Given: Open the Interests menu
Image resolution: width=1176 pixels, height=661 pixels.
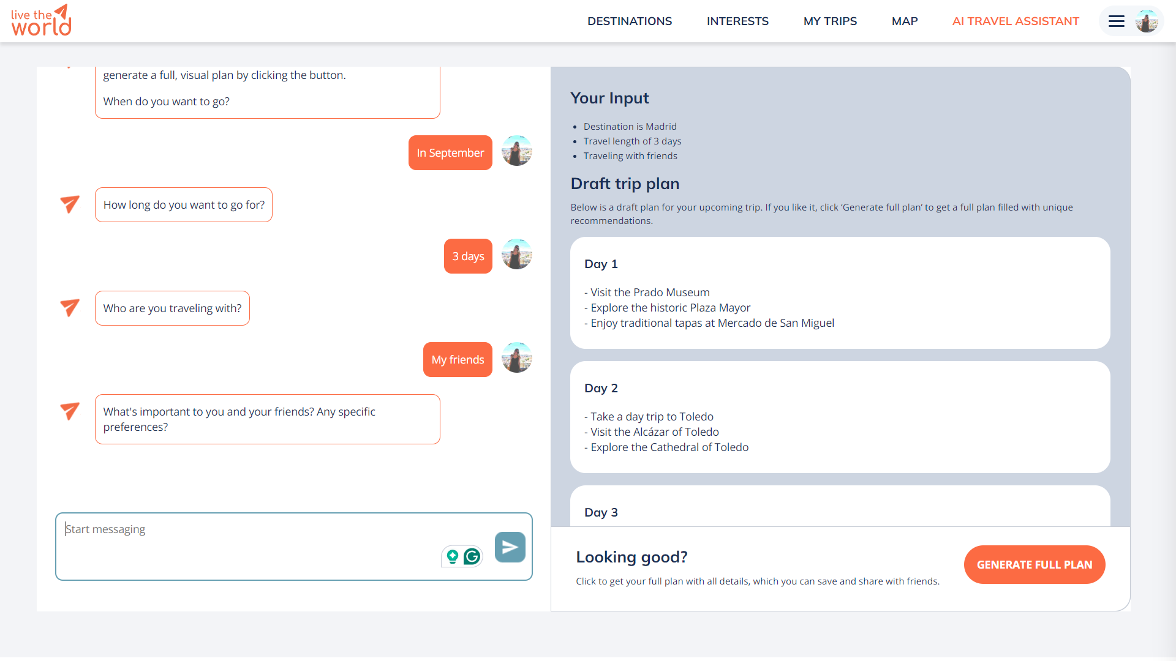Looking at the screenshot, I should 737,21.
